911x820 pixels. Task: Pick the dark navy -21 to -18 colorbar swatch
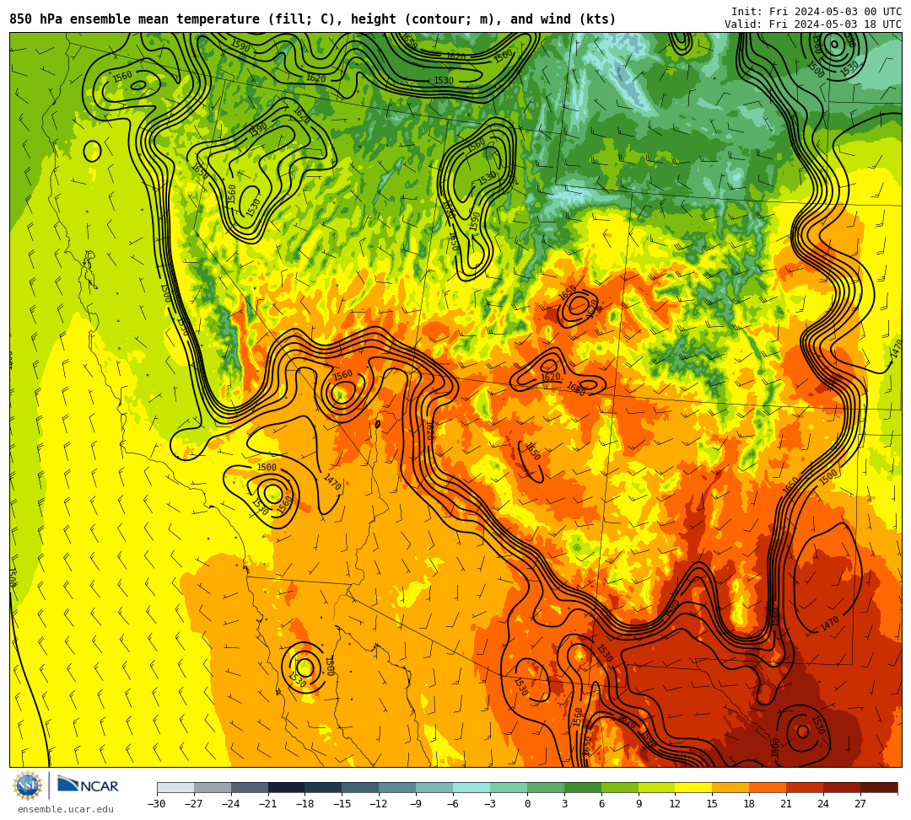click(287, 787)
